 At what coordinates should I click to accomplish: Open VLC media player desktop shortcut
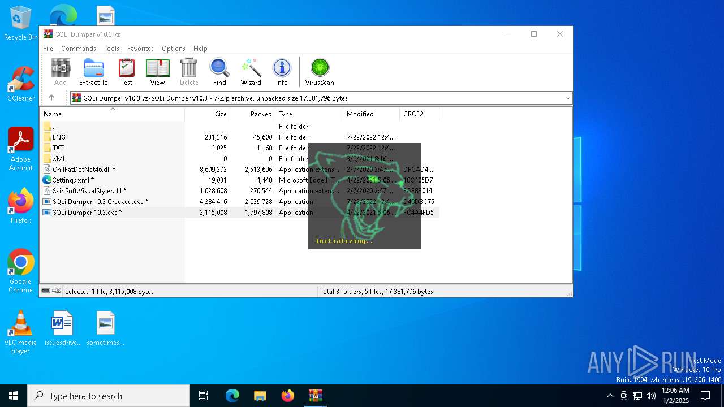[x=20, y=332]
